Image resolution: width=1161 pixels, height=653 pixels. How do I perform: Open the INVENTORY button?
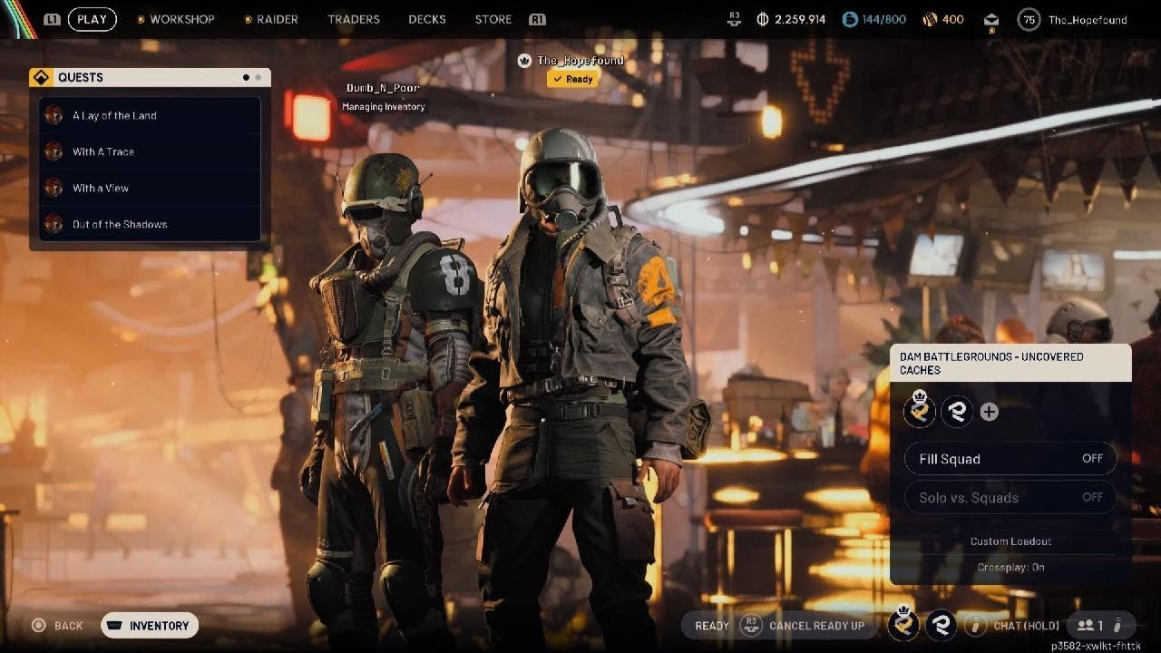[150, 626]
